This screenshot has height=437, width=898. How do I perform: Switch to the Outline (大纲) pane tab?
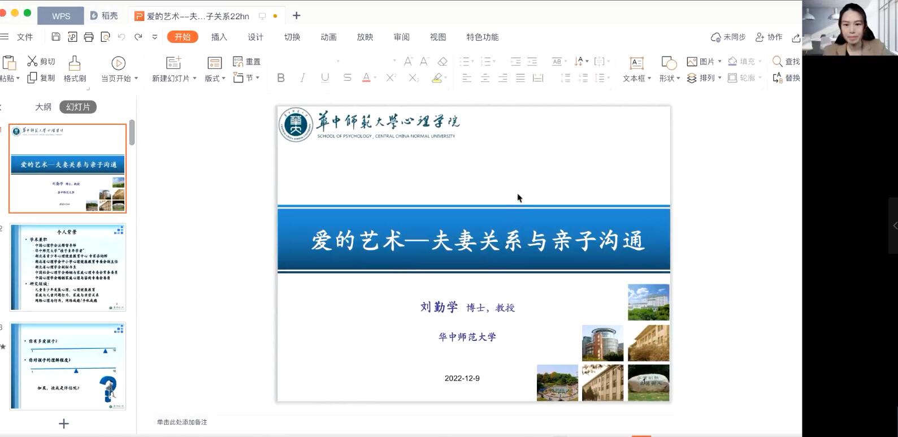click(x=44, y=107)
